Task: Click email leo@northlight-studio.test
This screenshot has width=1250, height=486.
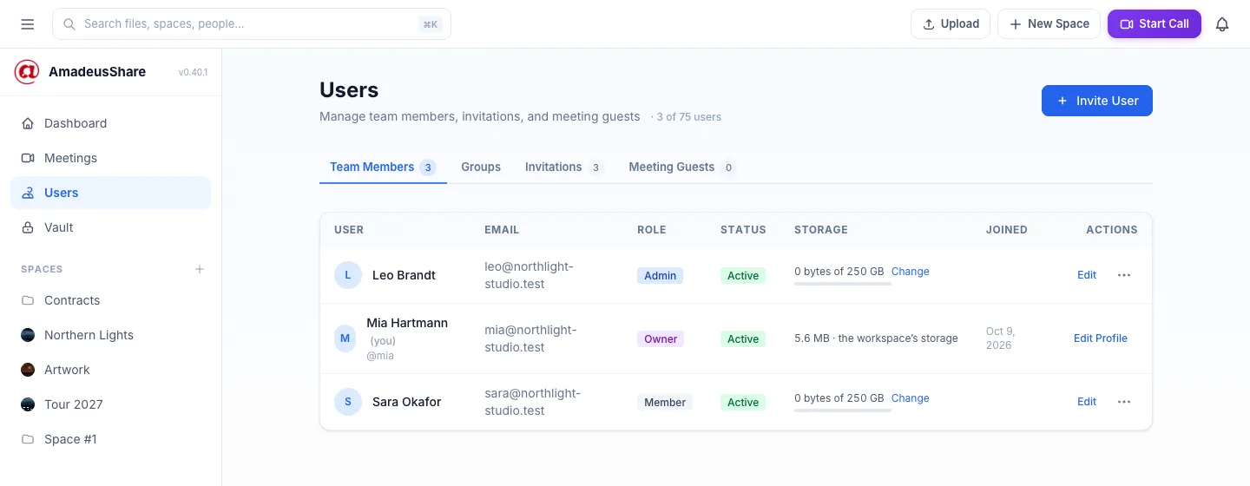Action: pyautogui.click(x=530, y=275)
